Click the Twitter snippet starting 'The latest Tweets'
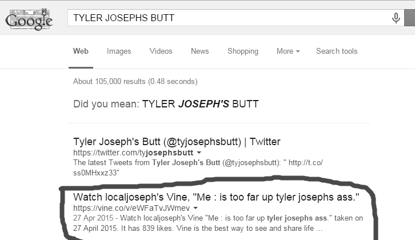415x240 pixels. (198, 168)
